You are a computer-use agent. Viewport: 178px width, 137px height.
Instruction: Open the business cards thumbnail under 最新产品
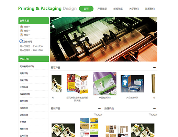click(x=89, y=127)
